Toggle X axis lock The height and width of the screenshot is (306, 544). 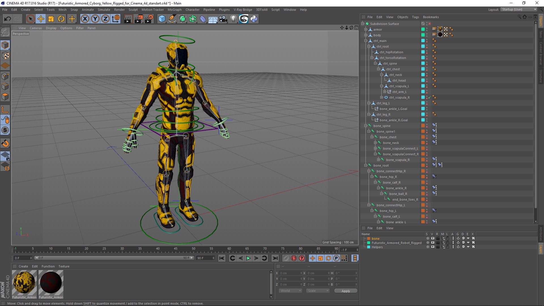point(85,19)
